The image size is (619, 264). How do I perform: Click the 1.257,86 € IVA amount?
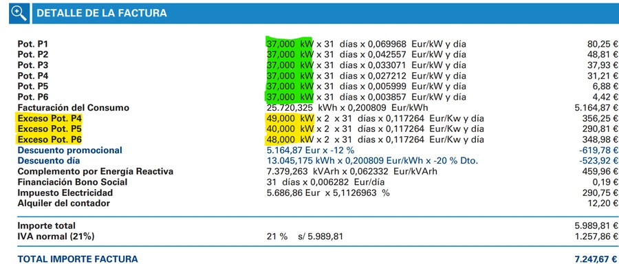point(597,236)
